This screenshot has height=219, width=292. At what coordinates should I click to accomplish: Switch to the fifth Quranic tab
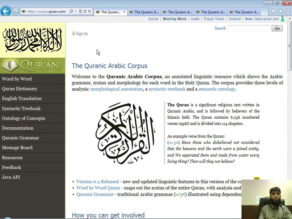(244, 12)
